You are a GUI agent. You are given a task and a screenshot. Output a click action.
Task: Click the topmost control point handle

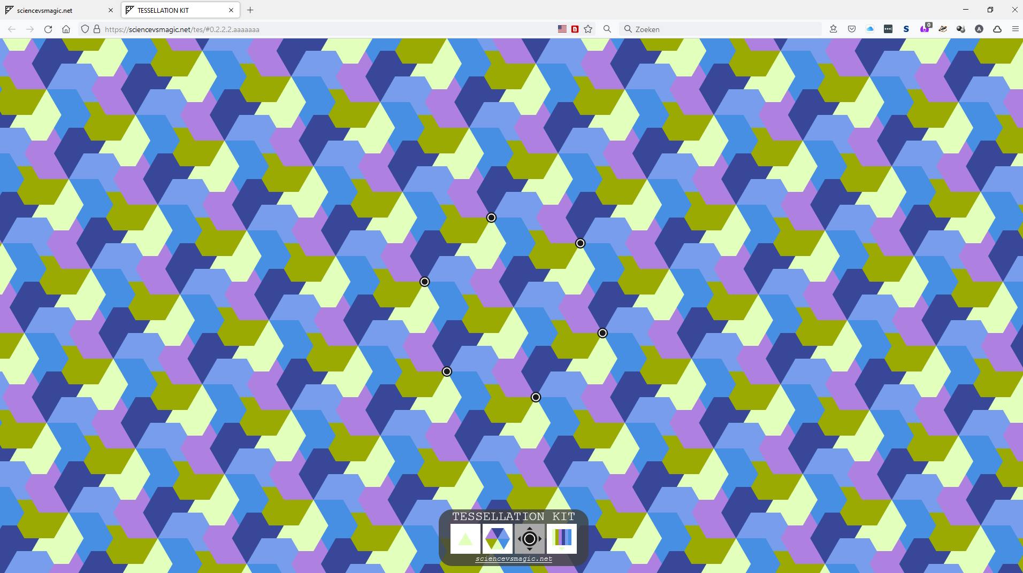click(x=491, y=218)
